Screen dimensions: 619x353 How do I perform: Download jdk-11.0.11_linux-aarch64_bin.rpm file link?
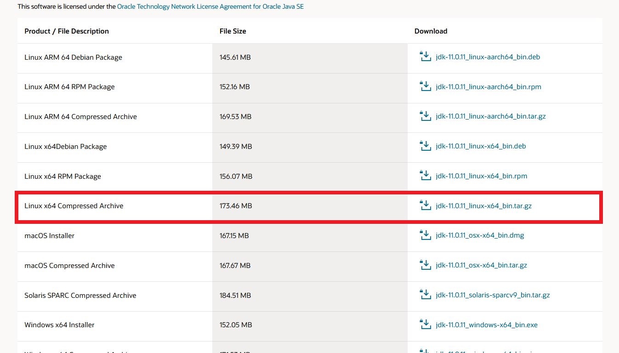click(488, 87)
